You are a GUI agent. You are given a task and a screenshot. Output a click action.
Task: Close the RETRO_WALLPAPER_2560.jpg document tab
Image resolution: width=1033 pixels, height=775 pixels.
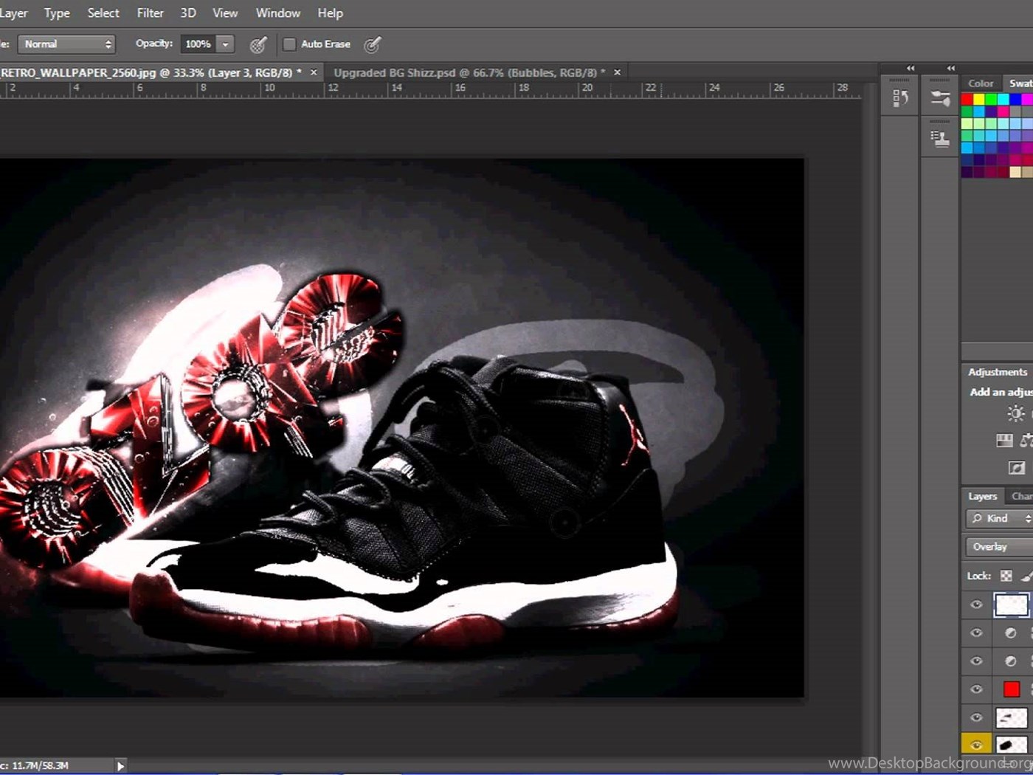click(x=314, y=72)
